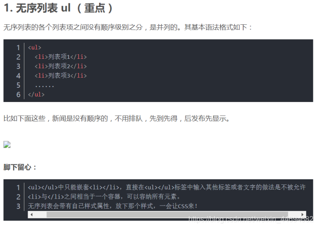Click the code line '<li>列表项3</li>'
318x228 pixels.
61,75
